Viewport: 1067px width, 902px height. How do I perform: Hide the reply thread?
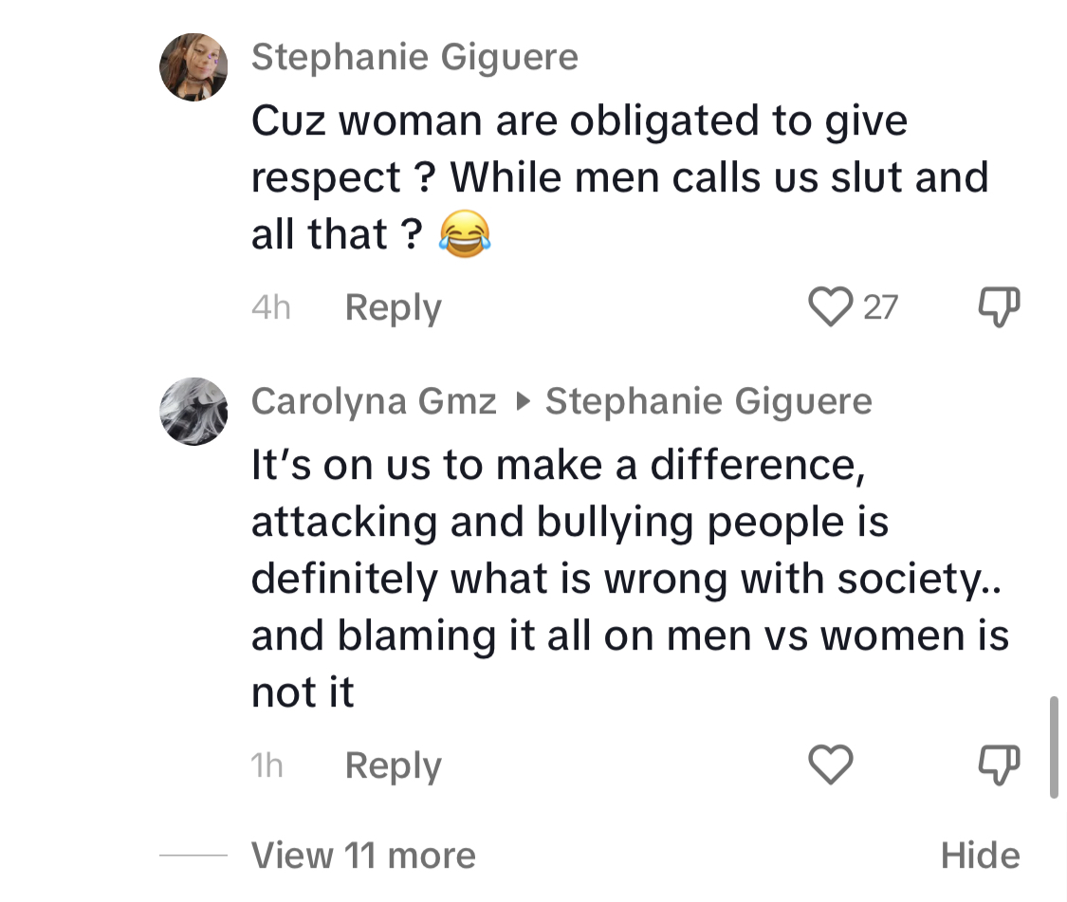980,855
